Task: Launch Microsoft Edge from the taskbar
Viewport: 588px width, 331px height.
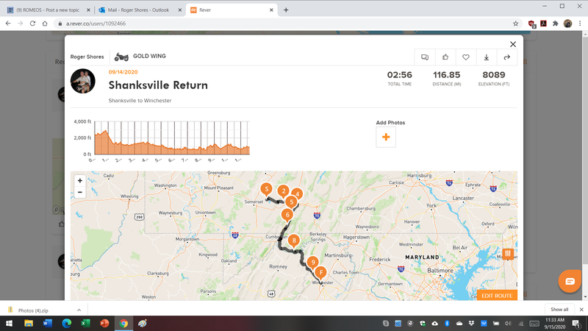Action: point(66,323)
